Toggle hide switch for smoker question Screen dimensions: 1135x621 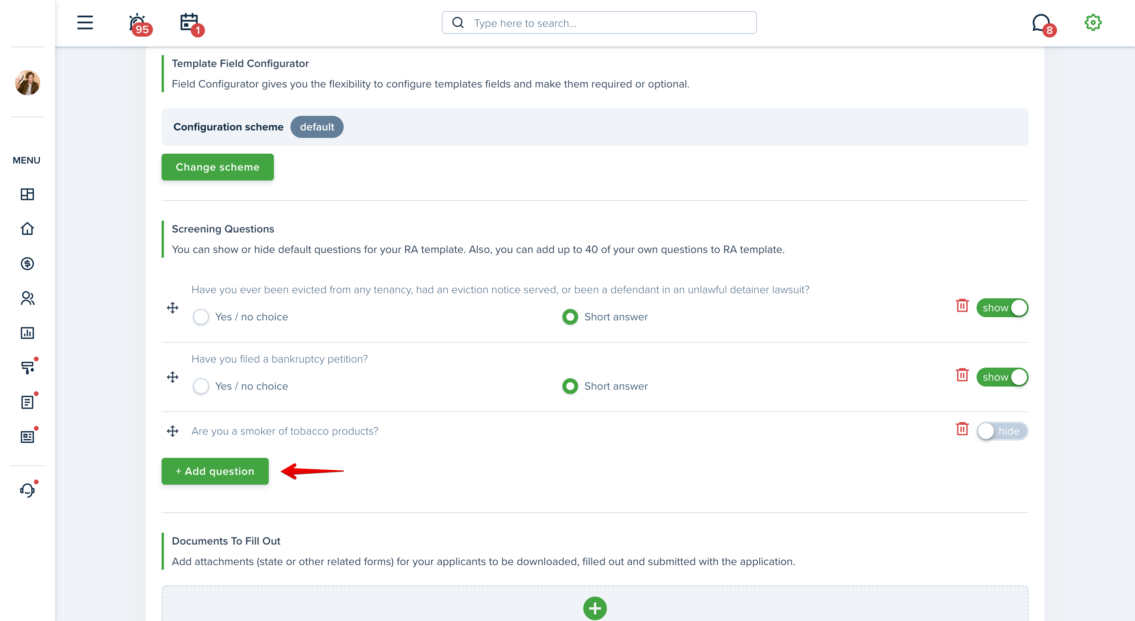coord(1002,431)
